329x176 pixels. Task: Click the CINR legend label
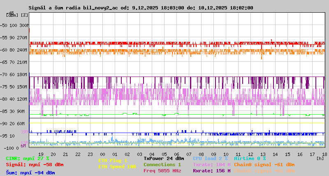point(27,158)
